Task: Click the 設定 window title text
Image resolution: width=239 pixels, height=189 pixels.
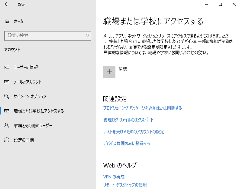Action: 22,5
